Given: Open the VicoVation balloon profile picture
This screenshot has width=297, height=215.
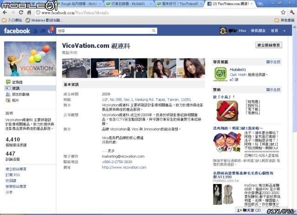Looking at the screenshot, I should (x=30, y=59).
